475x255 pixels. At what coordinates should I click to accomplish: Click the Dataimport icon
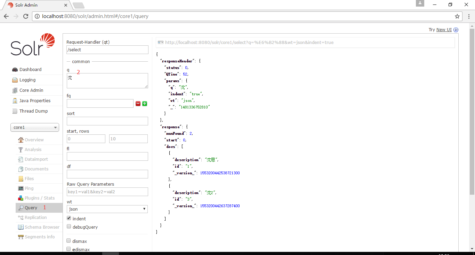click(x=21, y=159)
